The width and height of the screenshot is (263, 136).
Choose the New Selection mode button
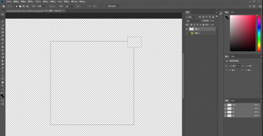(x=17, y=6)
